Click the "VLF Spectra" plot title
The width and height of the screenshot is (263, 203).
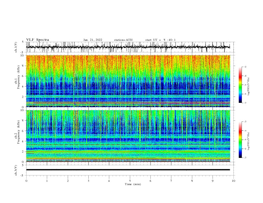[38, 40]
